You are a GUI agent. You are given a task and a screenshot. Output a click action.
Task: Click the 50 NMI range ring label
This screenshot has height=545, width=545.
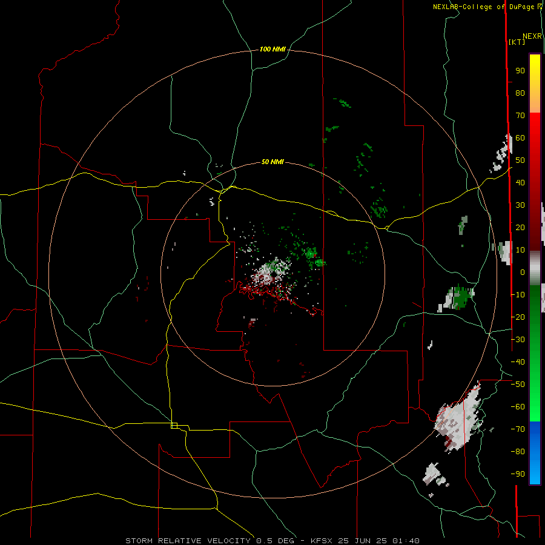(272, 162)
